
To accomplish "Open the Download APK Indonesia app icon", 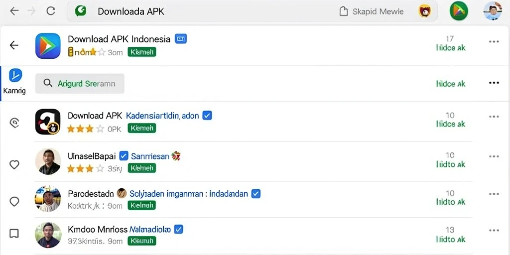I will click(48, 46).
